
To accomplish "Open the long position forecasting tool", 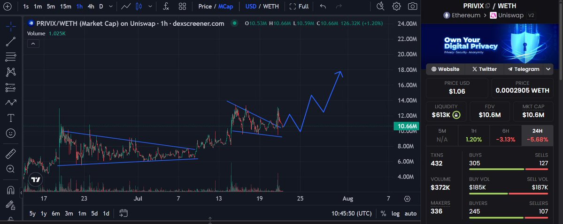I will (x=11, y=88).
